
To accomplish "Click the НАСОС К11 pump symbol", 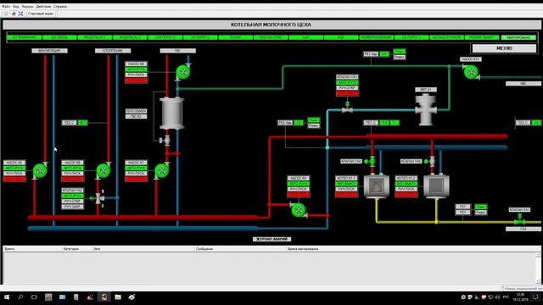I will [x=471, y=72].
